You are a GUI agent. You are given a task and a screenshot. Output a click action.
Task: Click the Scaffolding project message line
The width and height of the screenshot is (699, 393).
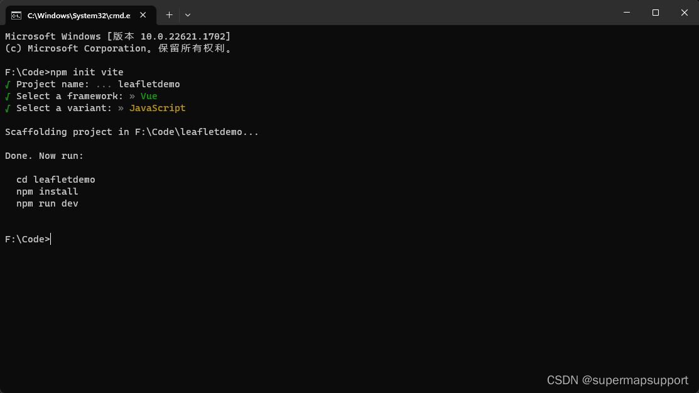click(131, 131)
